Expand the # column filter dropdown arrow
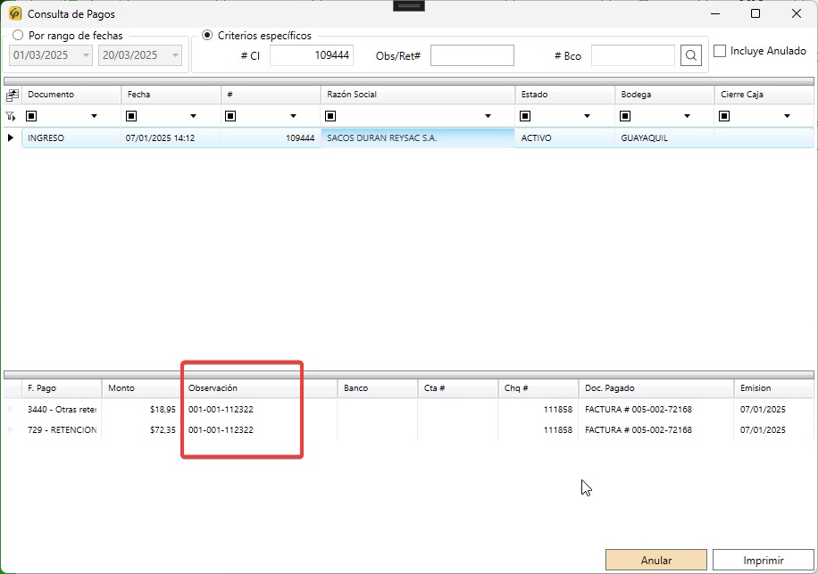This screenshot has height=574, width=818. (x=293, y=116)
